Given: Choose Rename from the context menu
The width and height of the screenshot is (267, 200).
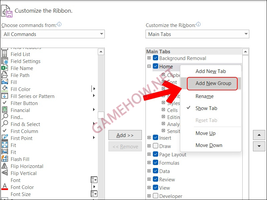Looking at the screenshot, I should [x=204, y=96].
